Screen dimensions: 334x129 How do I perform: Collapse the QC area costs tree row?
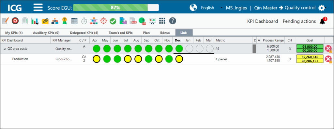click(5, 49)
